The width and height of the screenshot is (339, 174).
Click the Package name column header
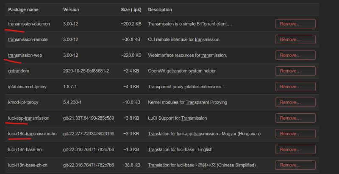point(23,9)
